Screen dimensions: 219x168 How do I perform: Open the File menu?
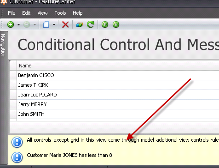pos(12,13)
